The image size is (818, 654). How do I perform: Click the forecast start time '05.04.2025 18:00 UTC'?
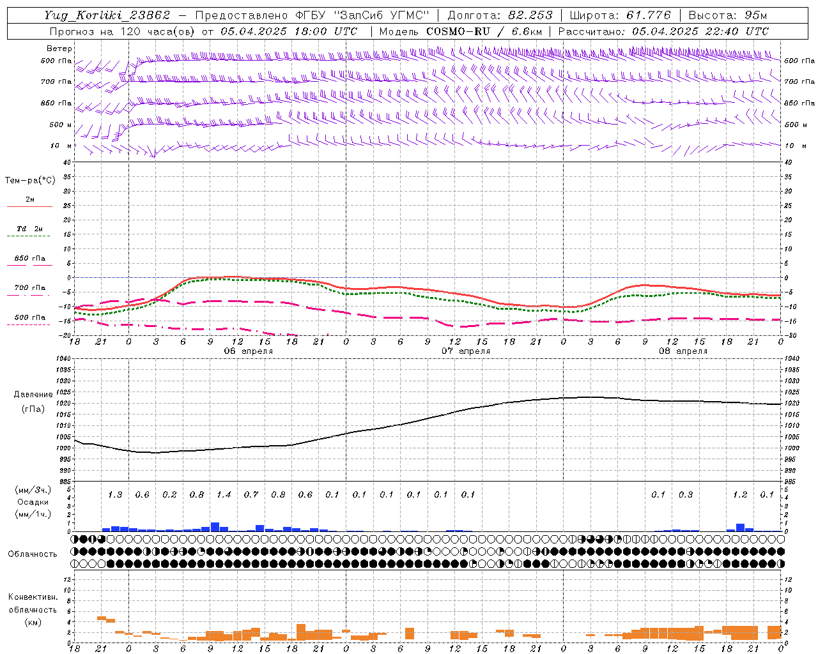(289, 31)
